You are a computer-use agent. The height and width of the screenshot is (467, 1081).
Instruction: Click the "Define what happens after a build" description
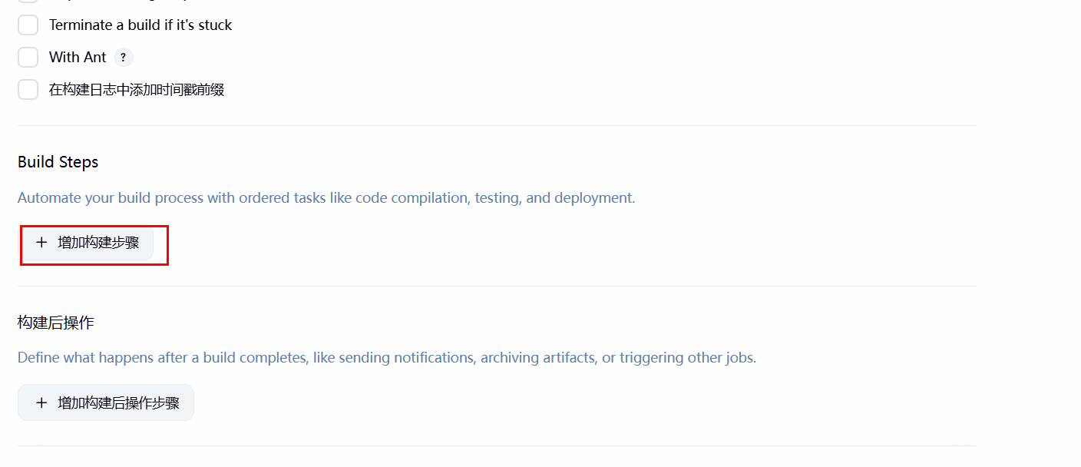click(387, 358)
